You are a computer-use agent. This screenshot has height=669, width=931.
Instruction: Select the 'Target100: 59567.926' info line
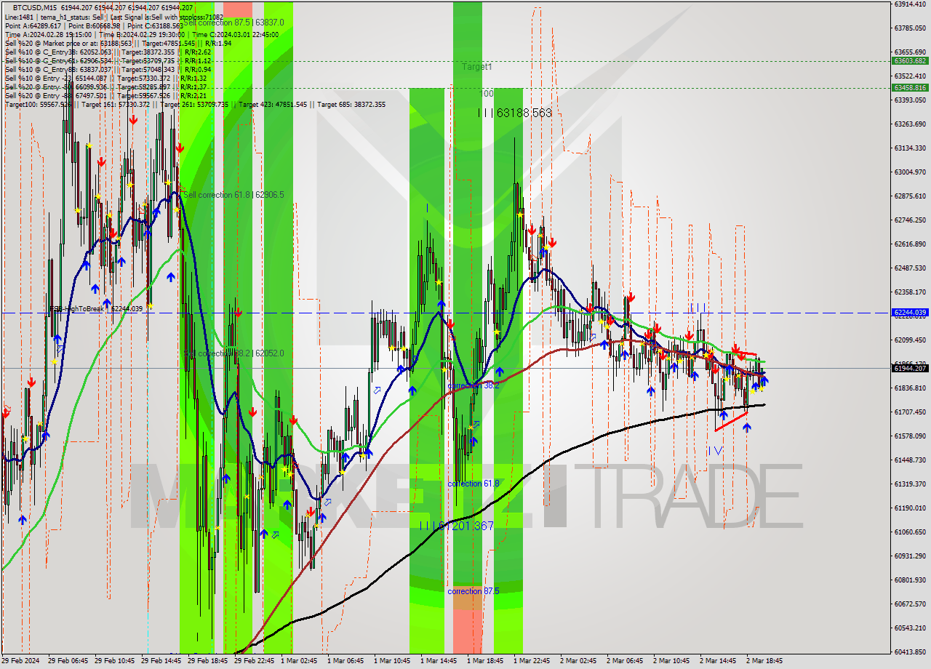(195, 104)
